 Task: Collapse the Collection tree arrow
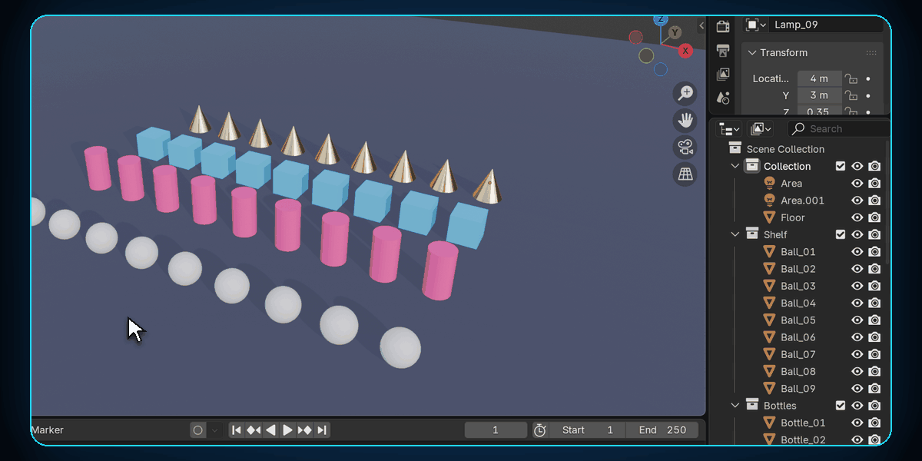(735, 166)
